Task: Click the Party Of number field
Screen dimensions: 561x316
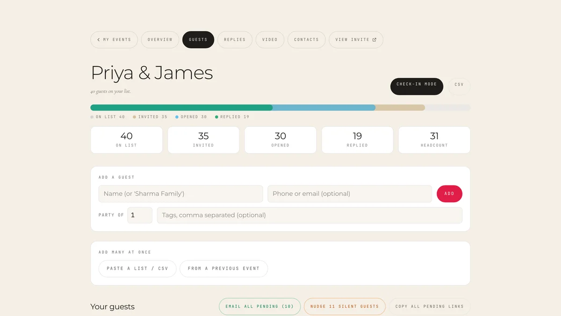Action: tap(140, 215)
